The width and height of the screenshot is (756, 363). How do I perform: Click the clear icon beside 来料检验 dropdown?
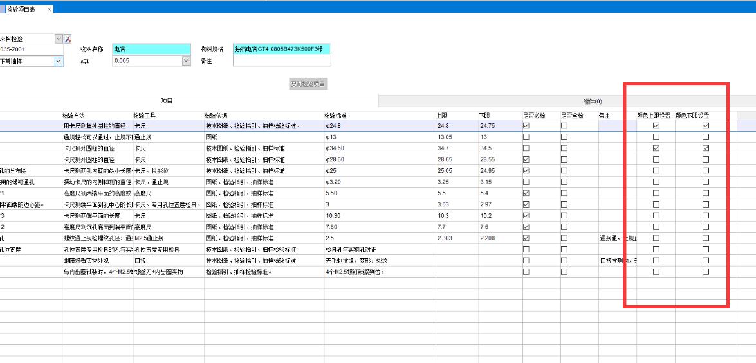(68, 39)
